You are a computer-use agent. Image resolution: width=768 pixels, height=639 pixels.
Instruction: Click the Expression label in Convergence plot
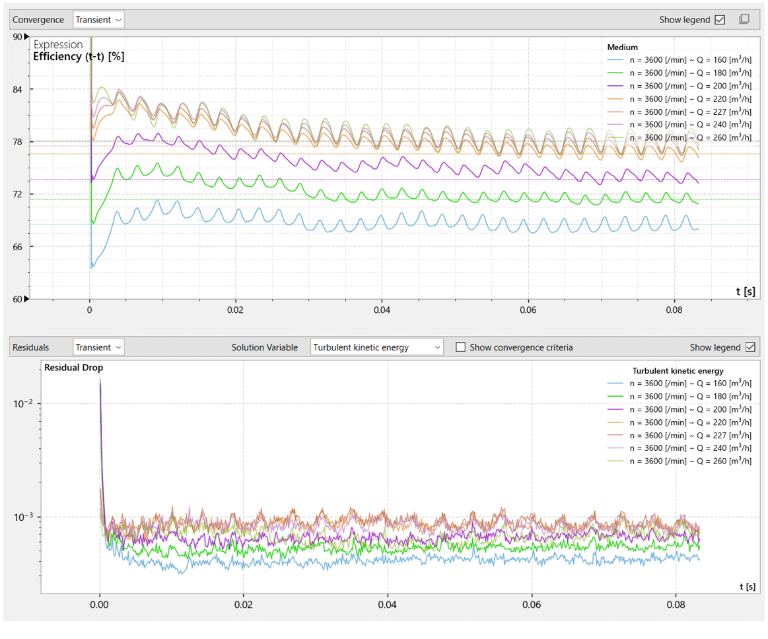pos(58,45)
